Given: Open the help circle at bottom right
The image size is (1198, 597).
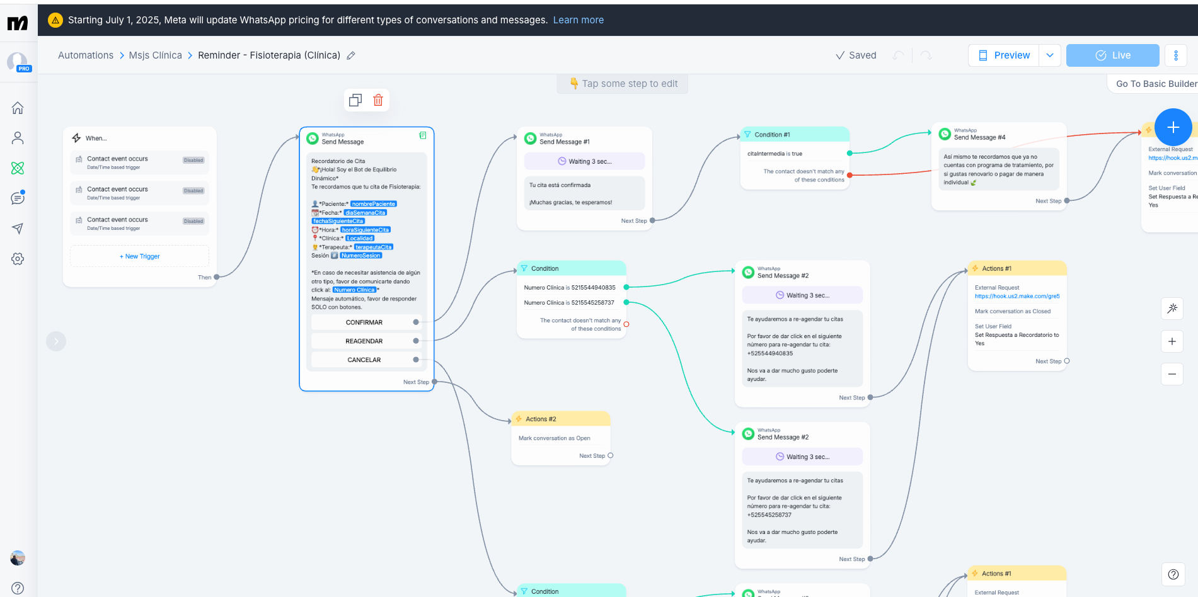Looking at the screenshot, I should point(1173,574).
